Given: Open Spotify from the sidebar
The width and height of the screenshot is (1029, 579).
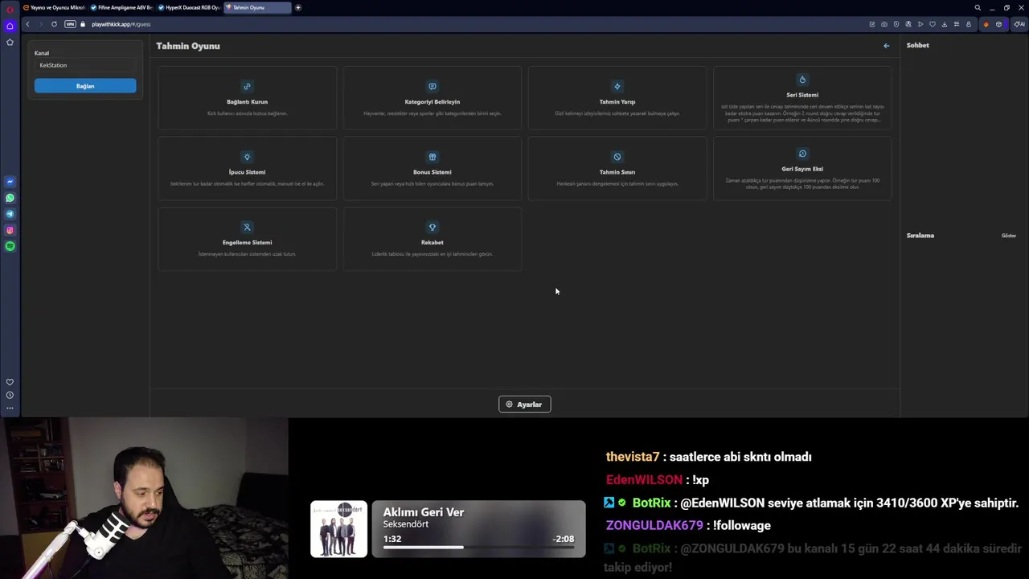Looking at the screenshot, I should (x=10, y=246).
